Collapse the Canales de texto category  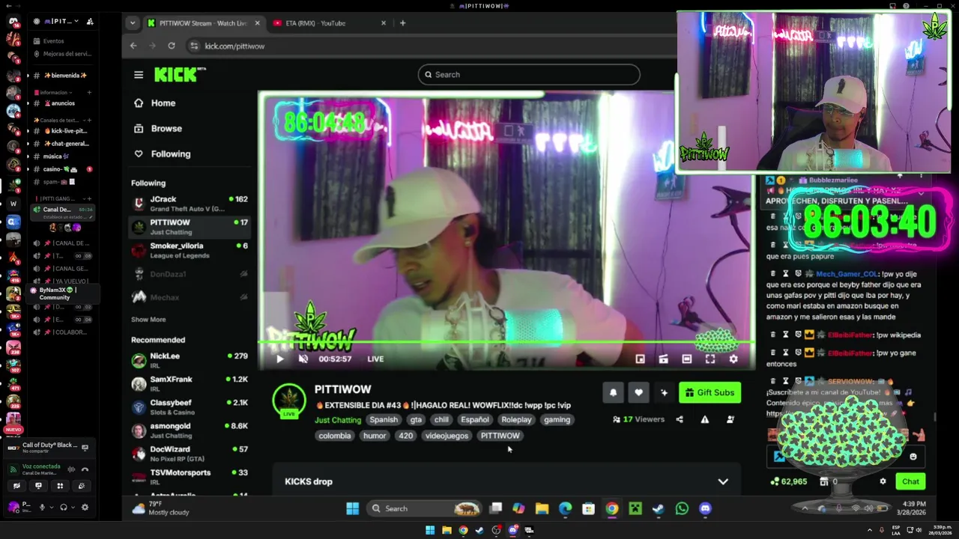[x=58, y=120]
